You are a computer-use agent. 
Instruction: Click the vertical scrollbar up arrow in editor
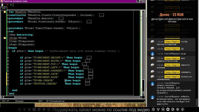tap(143, 12)
